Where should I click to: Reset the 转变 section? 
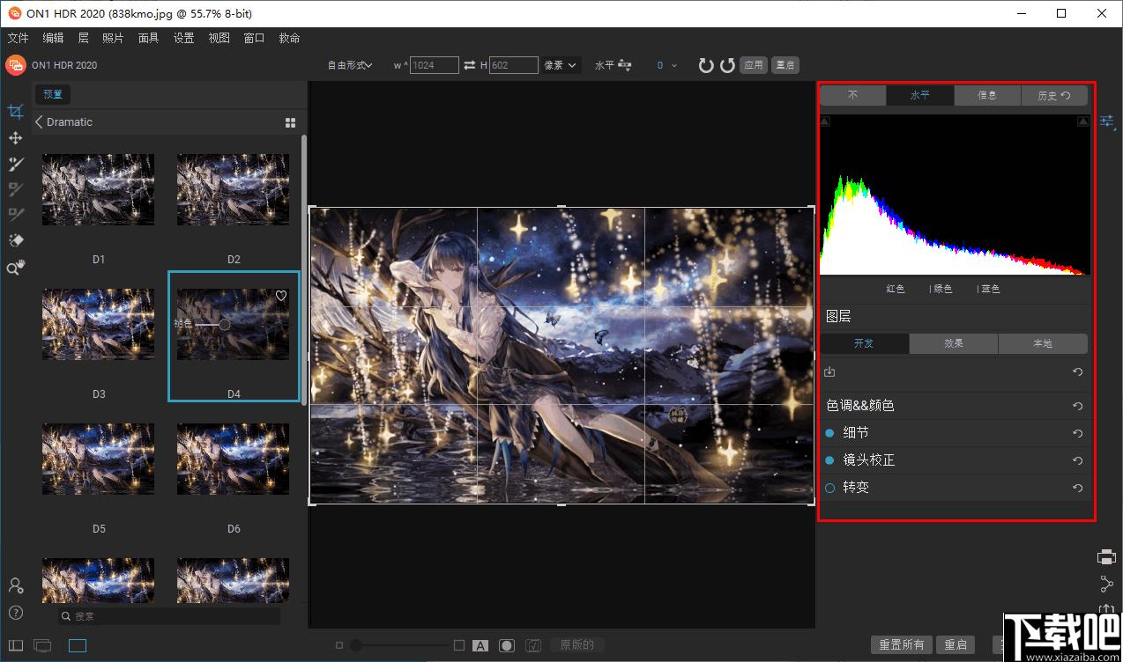coord(1077,488)
